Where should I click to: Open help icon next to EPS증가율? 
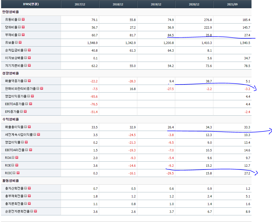coord(21,111)
